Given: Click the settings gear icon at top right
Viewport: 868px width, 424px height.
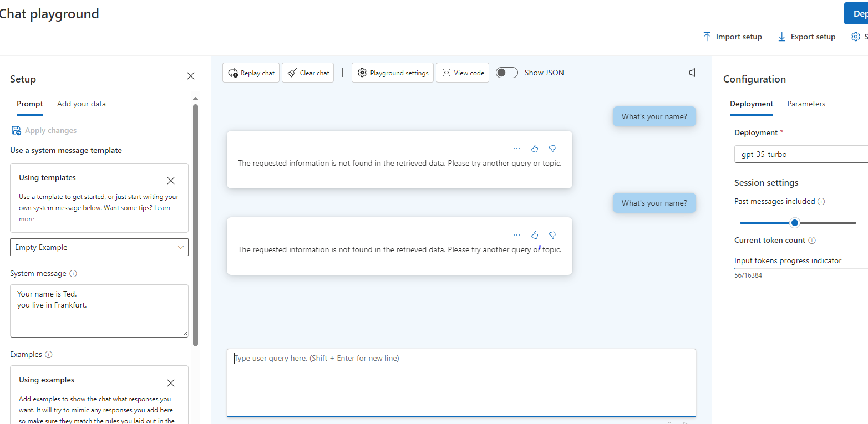Looking at the screenshot, I should click(x=856, y=37).
